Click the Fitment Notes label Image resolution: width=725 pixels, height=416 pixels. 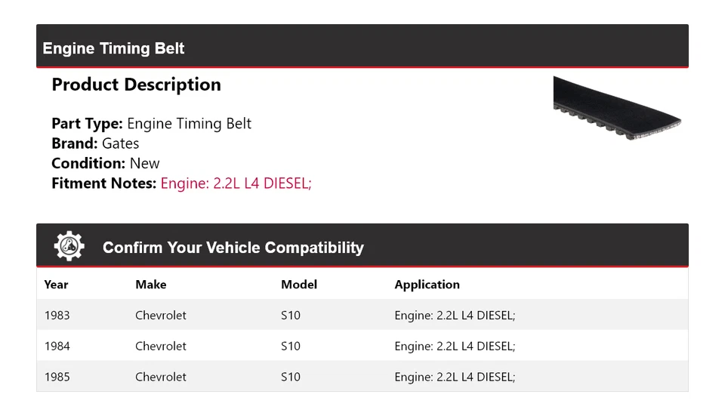[103, 183]
